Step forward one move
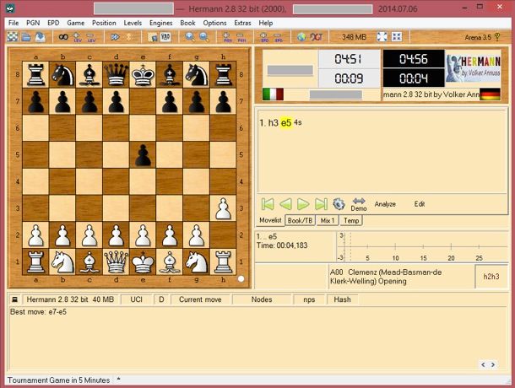Image resolution: width=515 pixels, height=388 pixels. click(303, 204)
